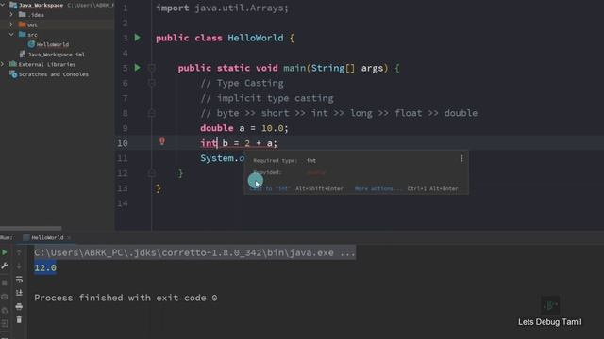Click the print icon in Run console
The height and width of the screenshot is (339, 604).
tap(19, 306)
